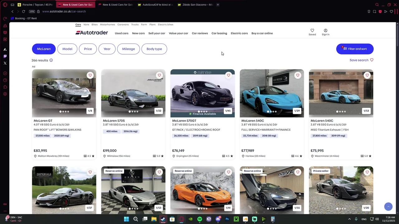This screenshot has width=399, height=224.
Task: Open Photoshop from the taskbar
Action: [x=227, y=219]
